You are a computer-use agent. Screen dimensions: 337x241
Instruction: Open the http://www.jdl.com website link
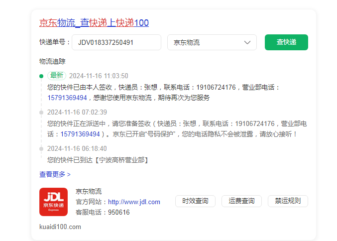[134, 202]
